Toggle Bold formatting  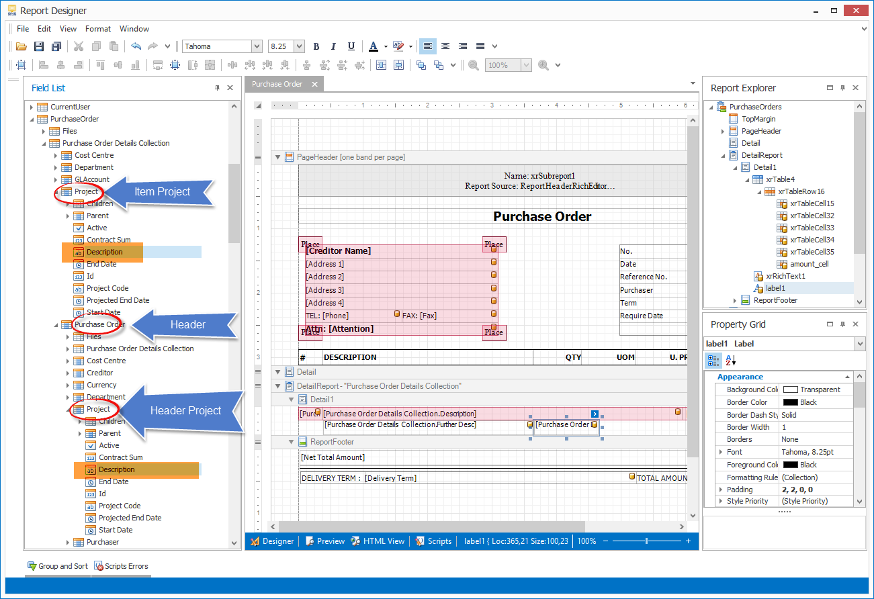[316, 46]
